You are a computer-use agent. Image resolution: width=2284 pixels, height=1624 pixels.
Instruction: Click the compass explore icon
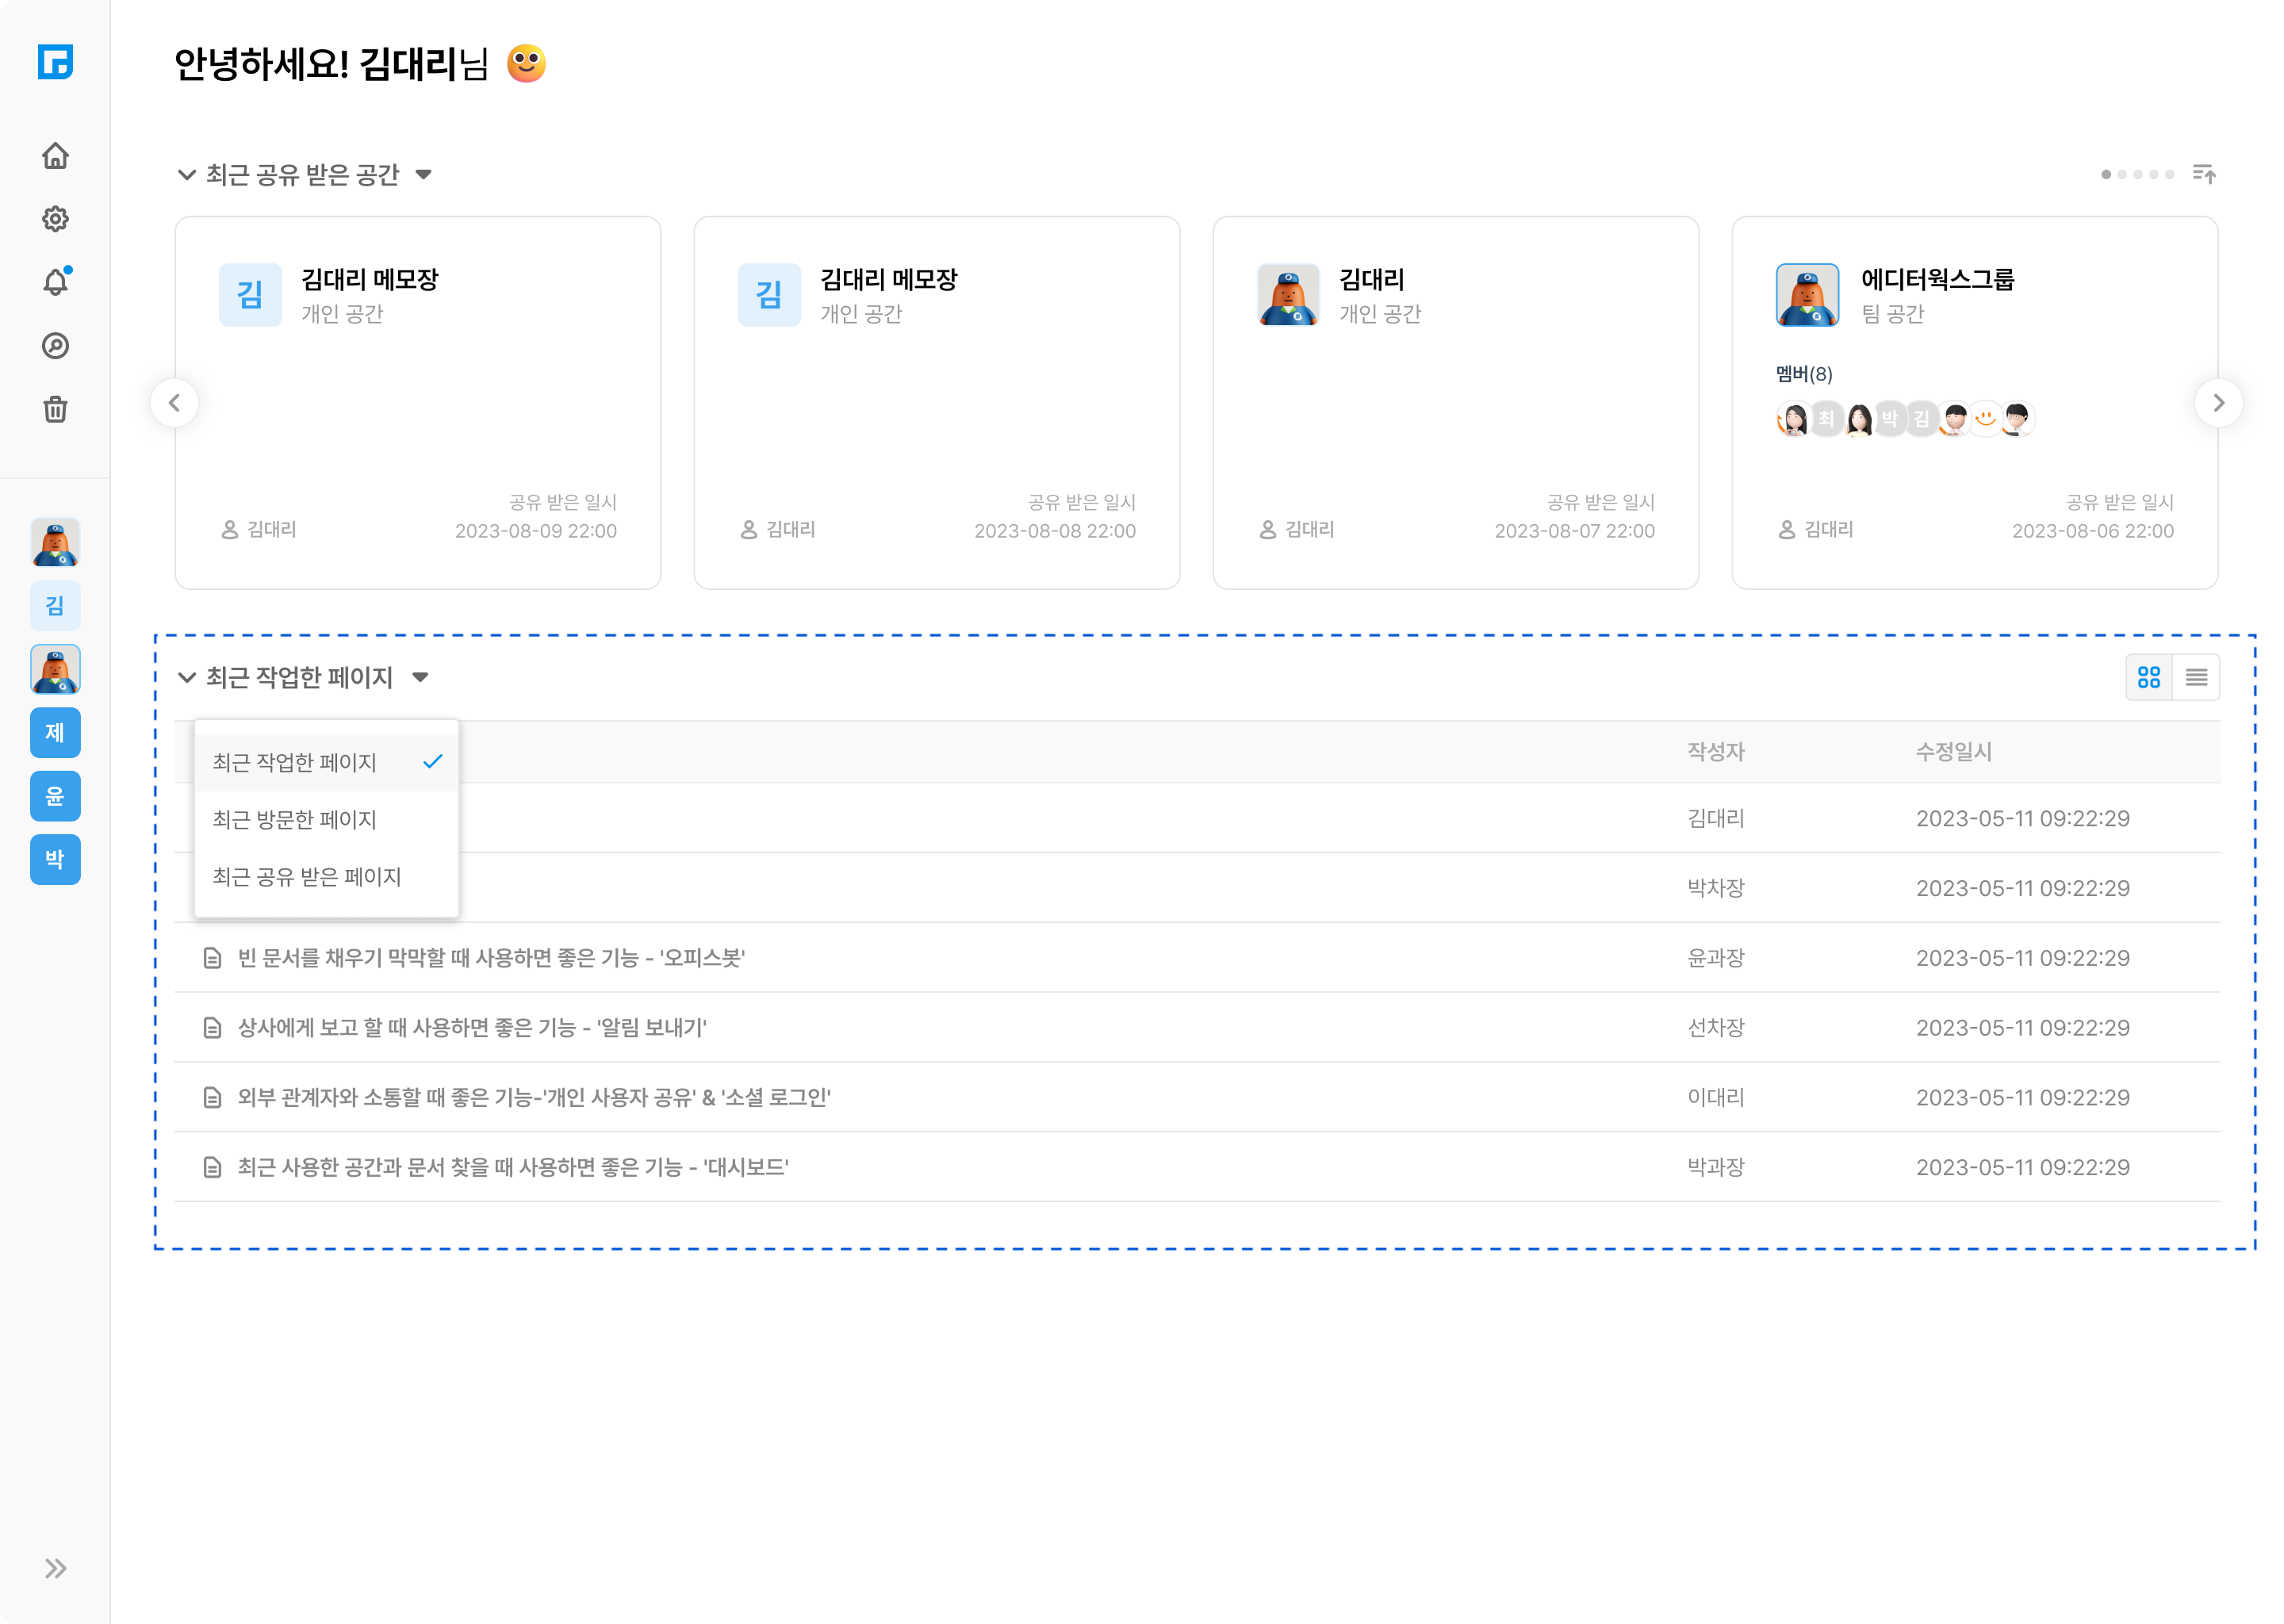pos(55,346)
